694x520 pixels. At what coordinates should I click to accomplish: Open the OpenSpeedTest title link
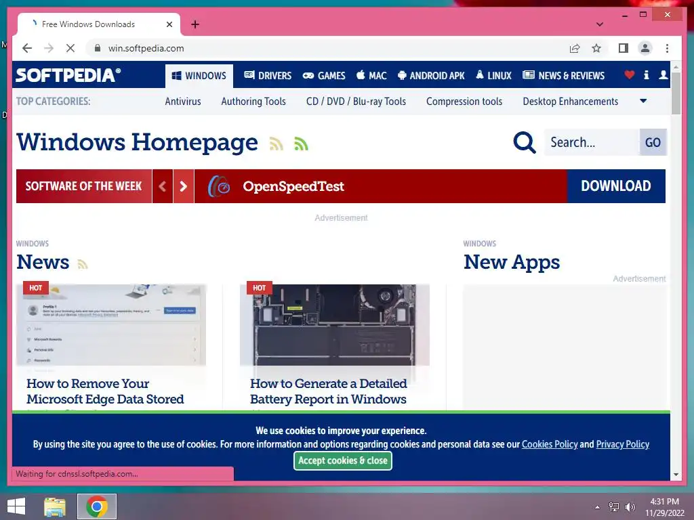pos(293,186)
